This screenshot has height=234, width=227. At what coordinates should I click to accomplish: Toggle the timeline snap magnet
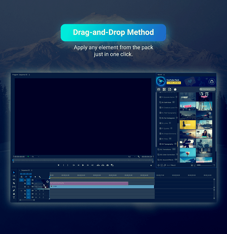click(25, 177)
